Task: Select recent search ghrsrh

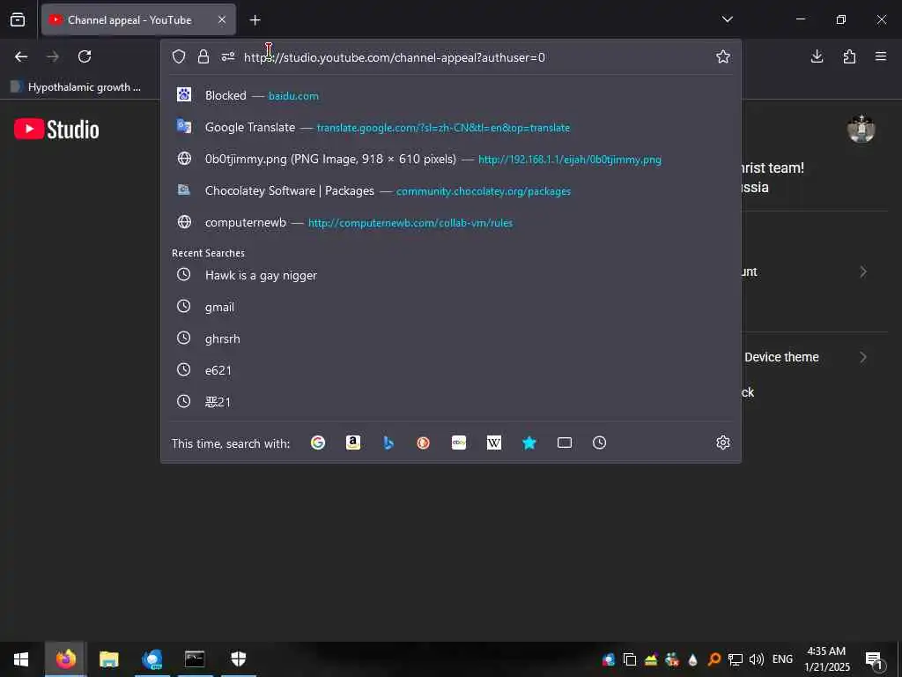Action: (x=451, y=338)
